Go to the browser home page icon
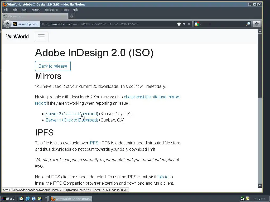 click(x=257, y=24)
